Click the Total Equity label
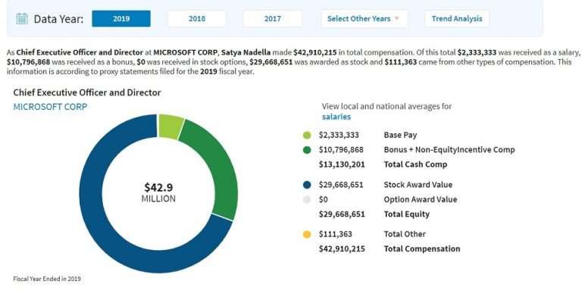The width and height of the screenshot is (582, 297). click(x=406, y=214)
